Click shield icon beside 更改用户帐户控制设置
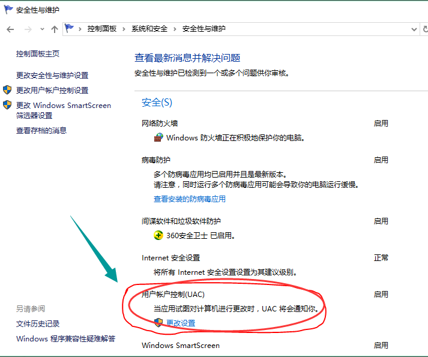The height and width of the screenshot is (357, 428). point(7,90)
